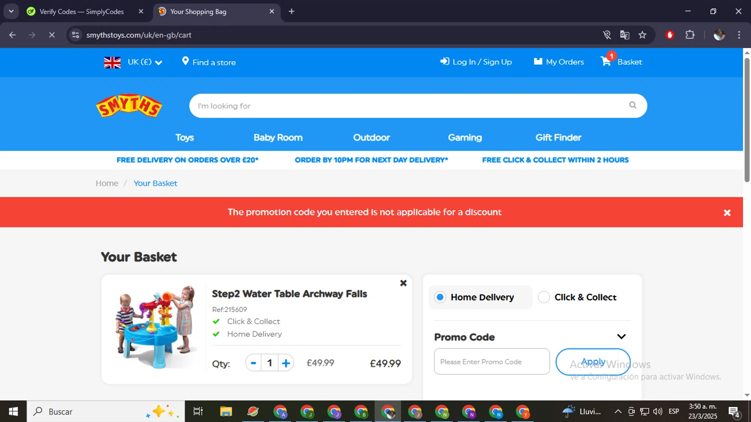Open the Toys menu
This screenshot has height=422, width=751.
[x=184, y=137]
